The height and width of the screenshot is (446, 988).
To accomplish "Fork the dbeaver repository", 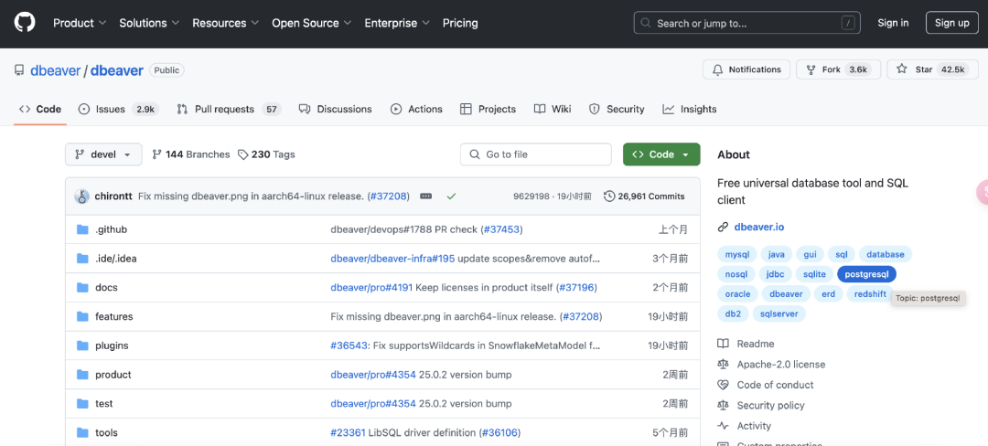I will click(x=838, y=69).
